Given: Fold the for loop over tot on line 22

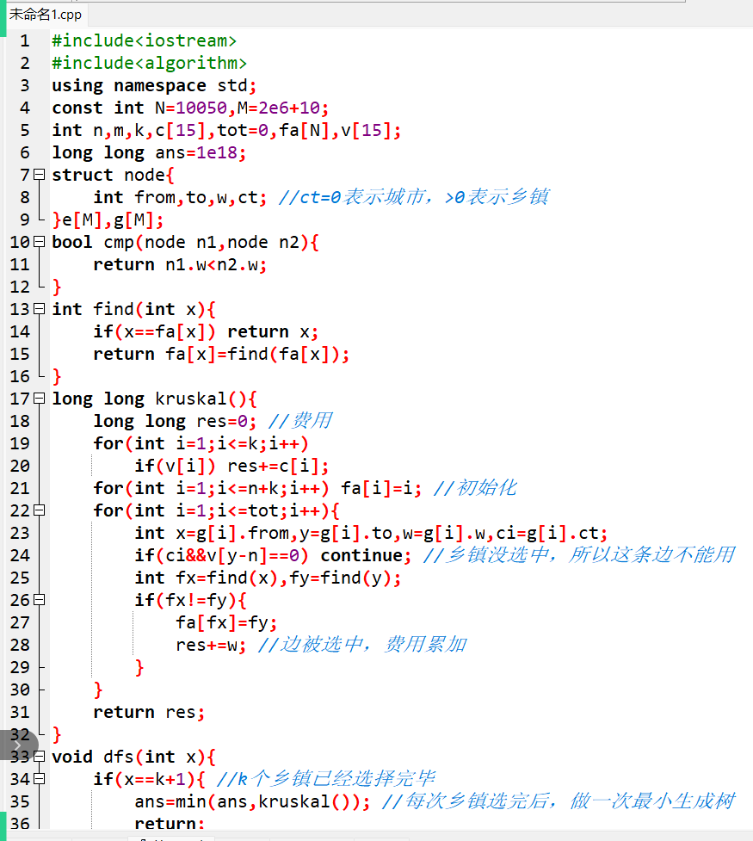Looking at the screenshot, I should 39,510.
